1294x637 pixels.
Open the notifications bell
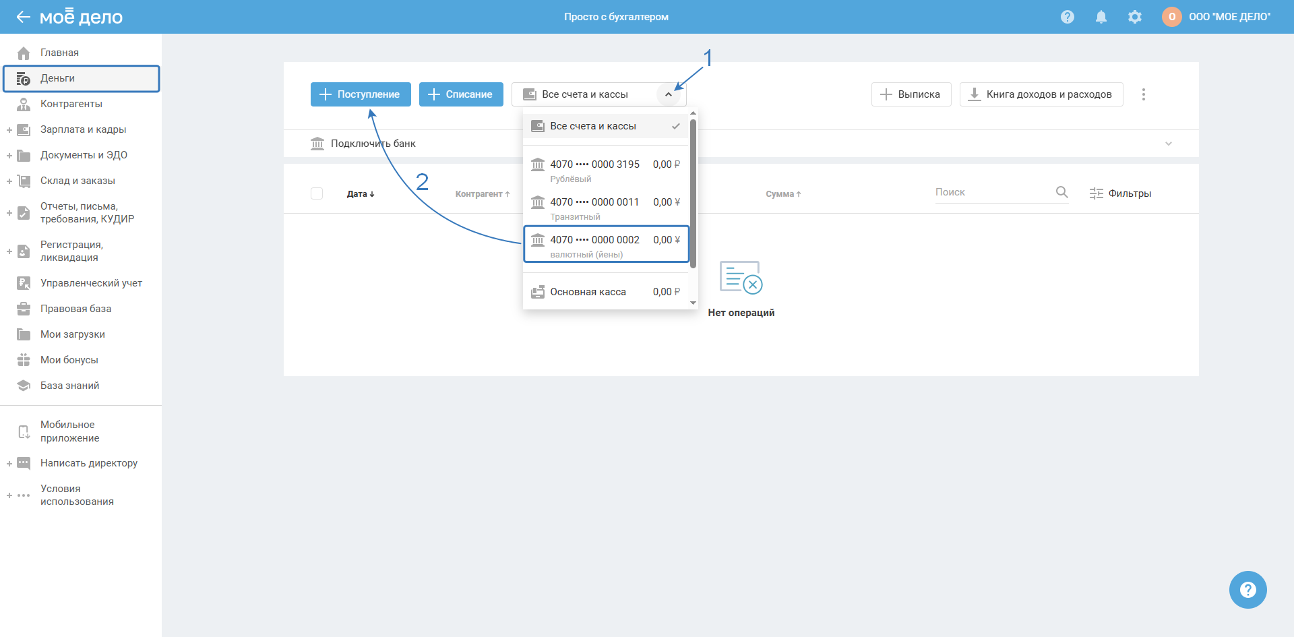click(1101, 17)
